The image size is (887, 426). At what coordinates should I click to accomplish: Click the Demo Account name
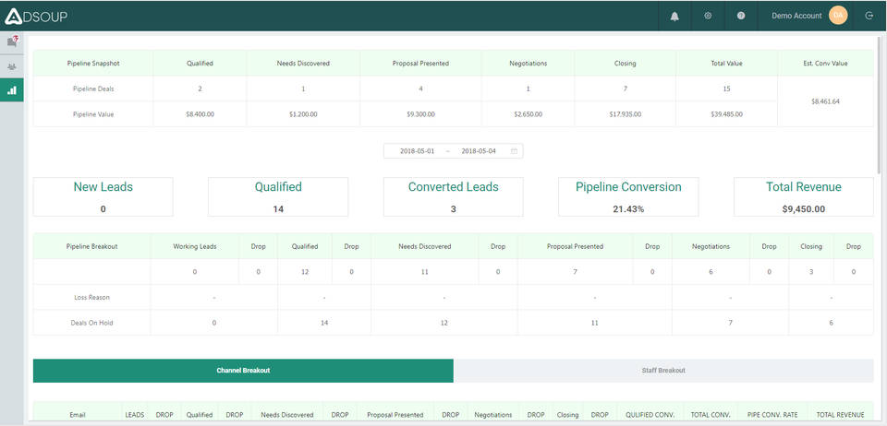coord(796,16)
